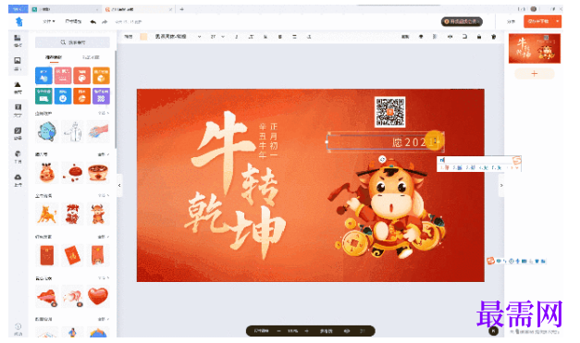Image resolution: width=580 pixels, height=343 pixels.
Task: Expand the first sticker section's more link
Action: pos(104,113)
